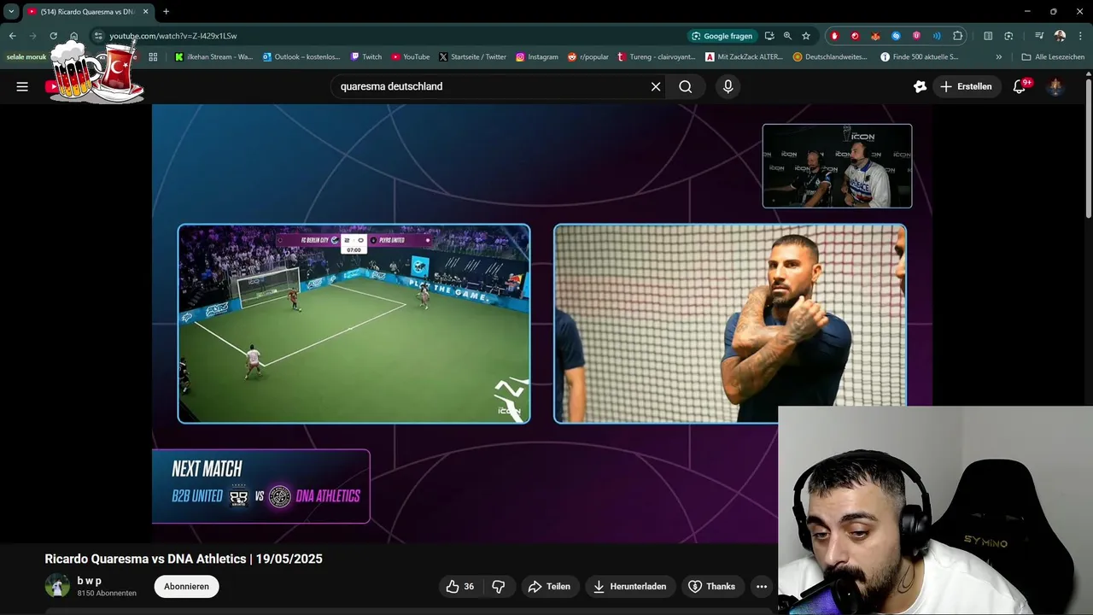1093x615 pixels.
Task: Start voice search with the microphone icon
Action: [728, 86]
